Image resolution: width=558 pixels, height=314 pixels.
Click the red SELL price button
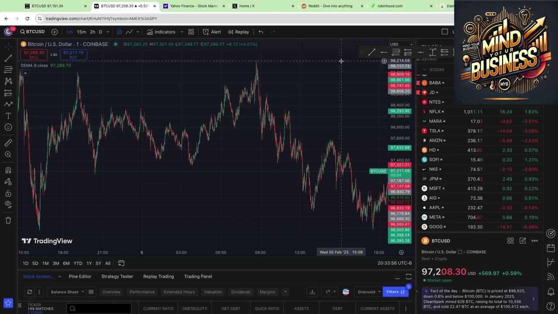(34, 55)
